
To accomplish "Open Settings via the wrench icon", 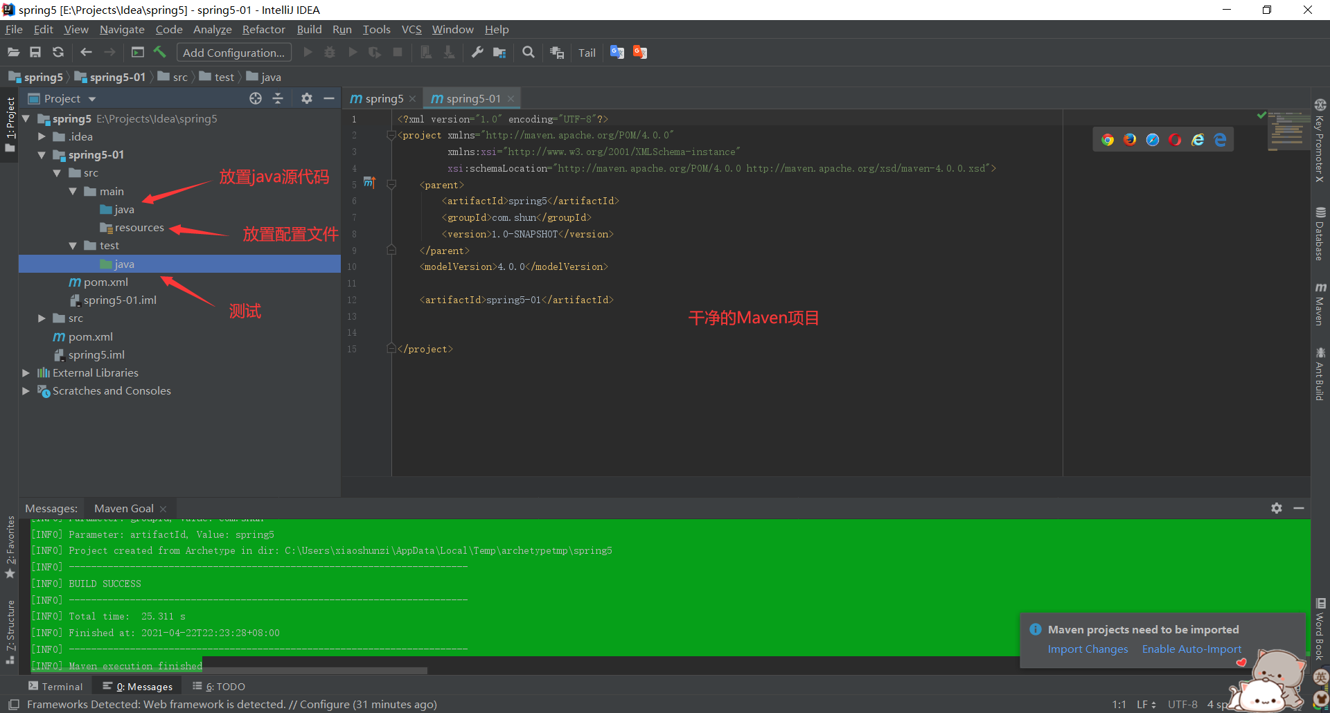I will click(x=477, y=53).
